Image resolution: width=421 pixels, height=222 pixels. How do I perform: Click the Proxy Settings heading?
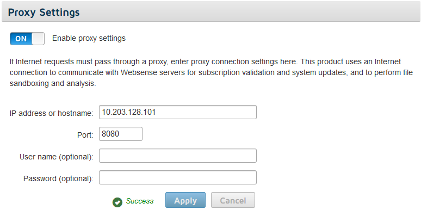pyautogui.click(x=44, y=13)
